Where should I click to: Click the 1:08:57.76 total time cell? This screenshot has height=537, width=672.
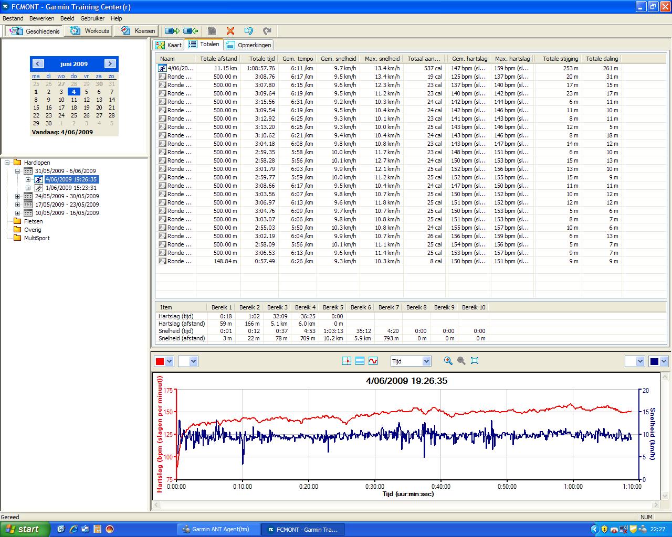coord(260,68)
